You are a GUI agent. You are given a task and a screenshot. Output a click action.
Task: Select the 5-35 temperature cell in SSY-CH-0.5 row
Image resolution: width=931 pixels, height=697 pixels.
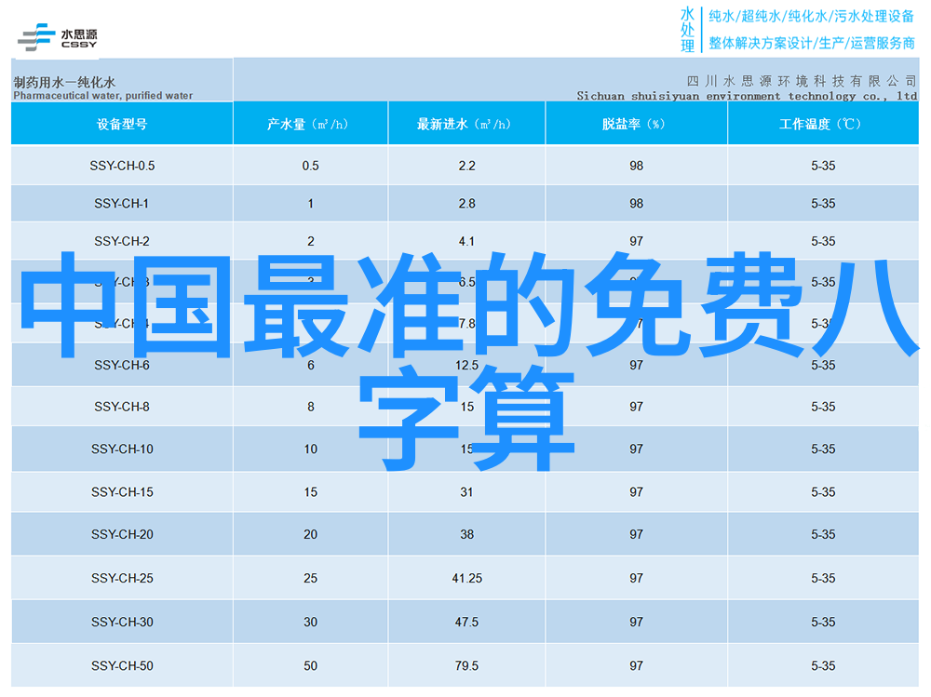click(823, 166)
